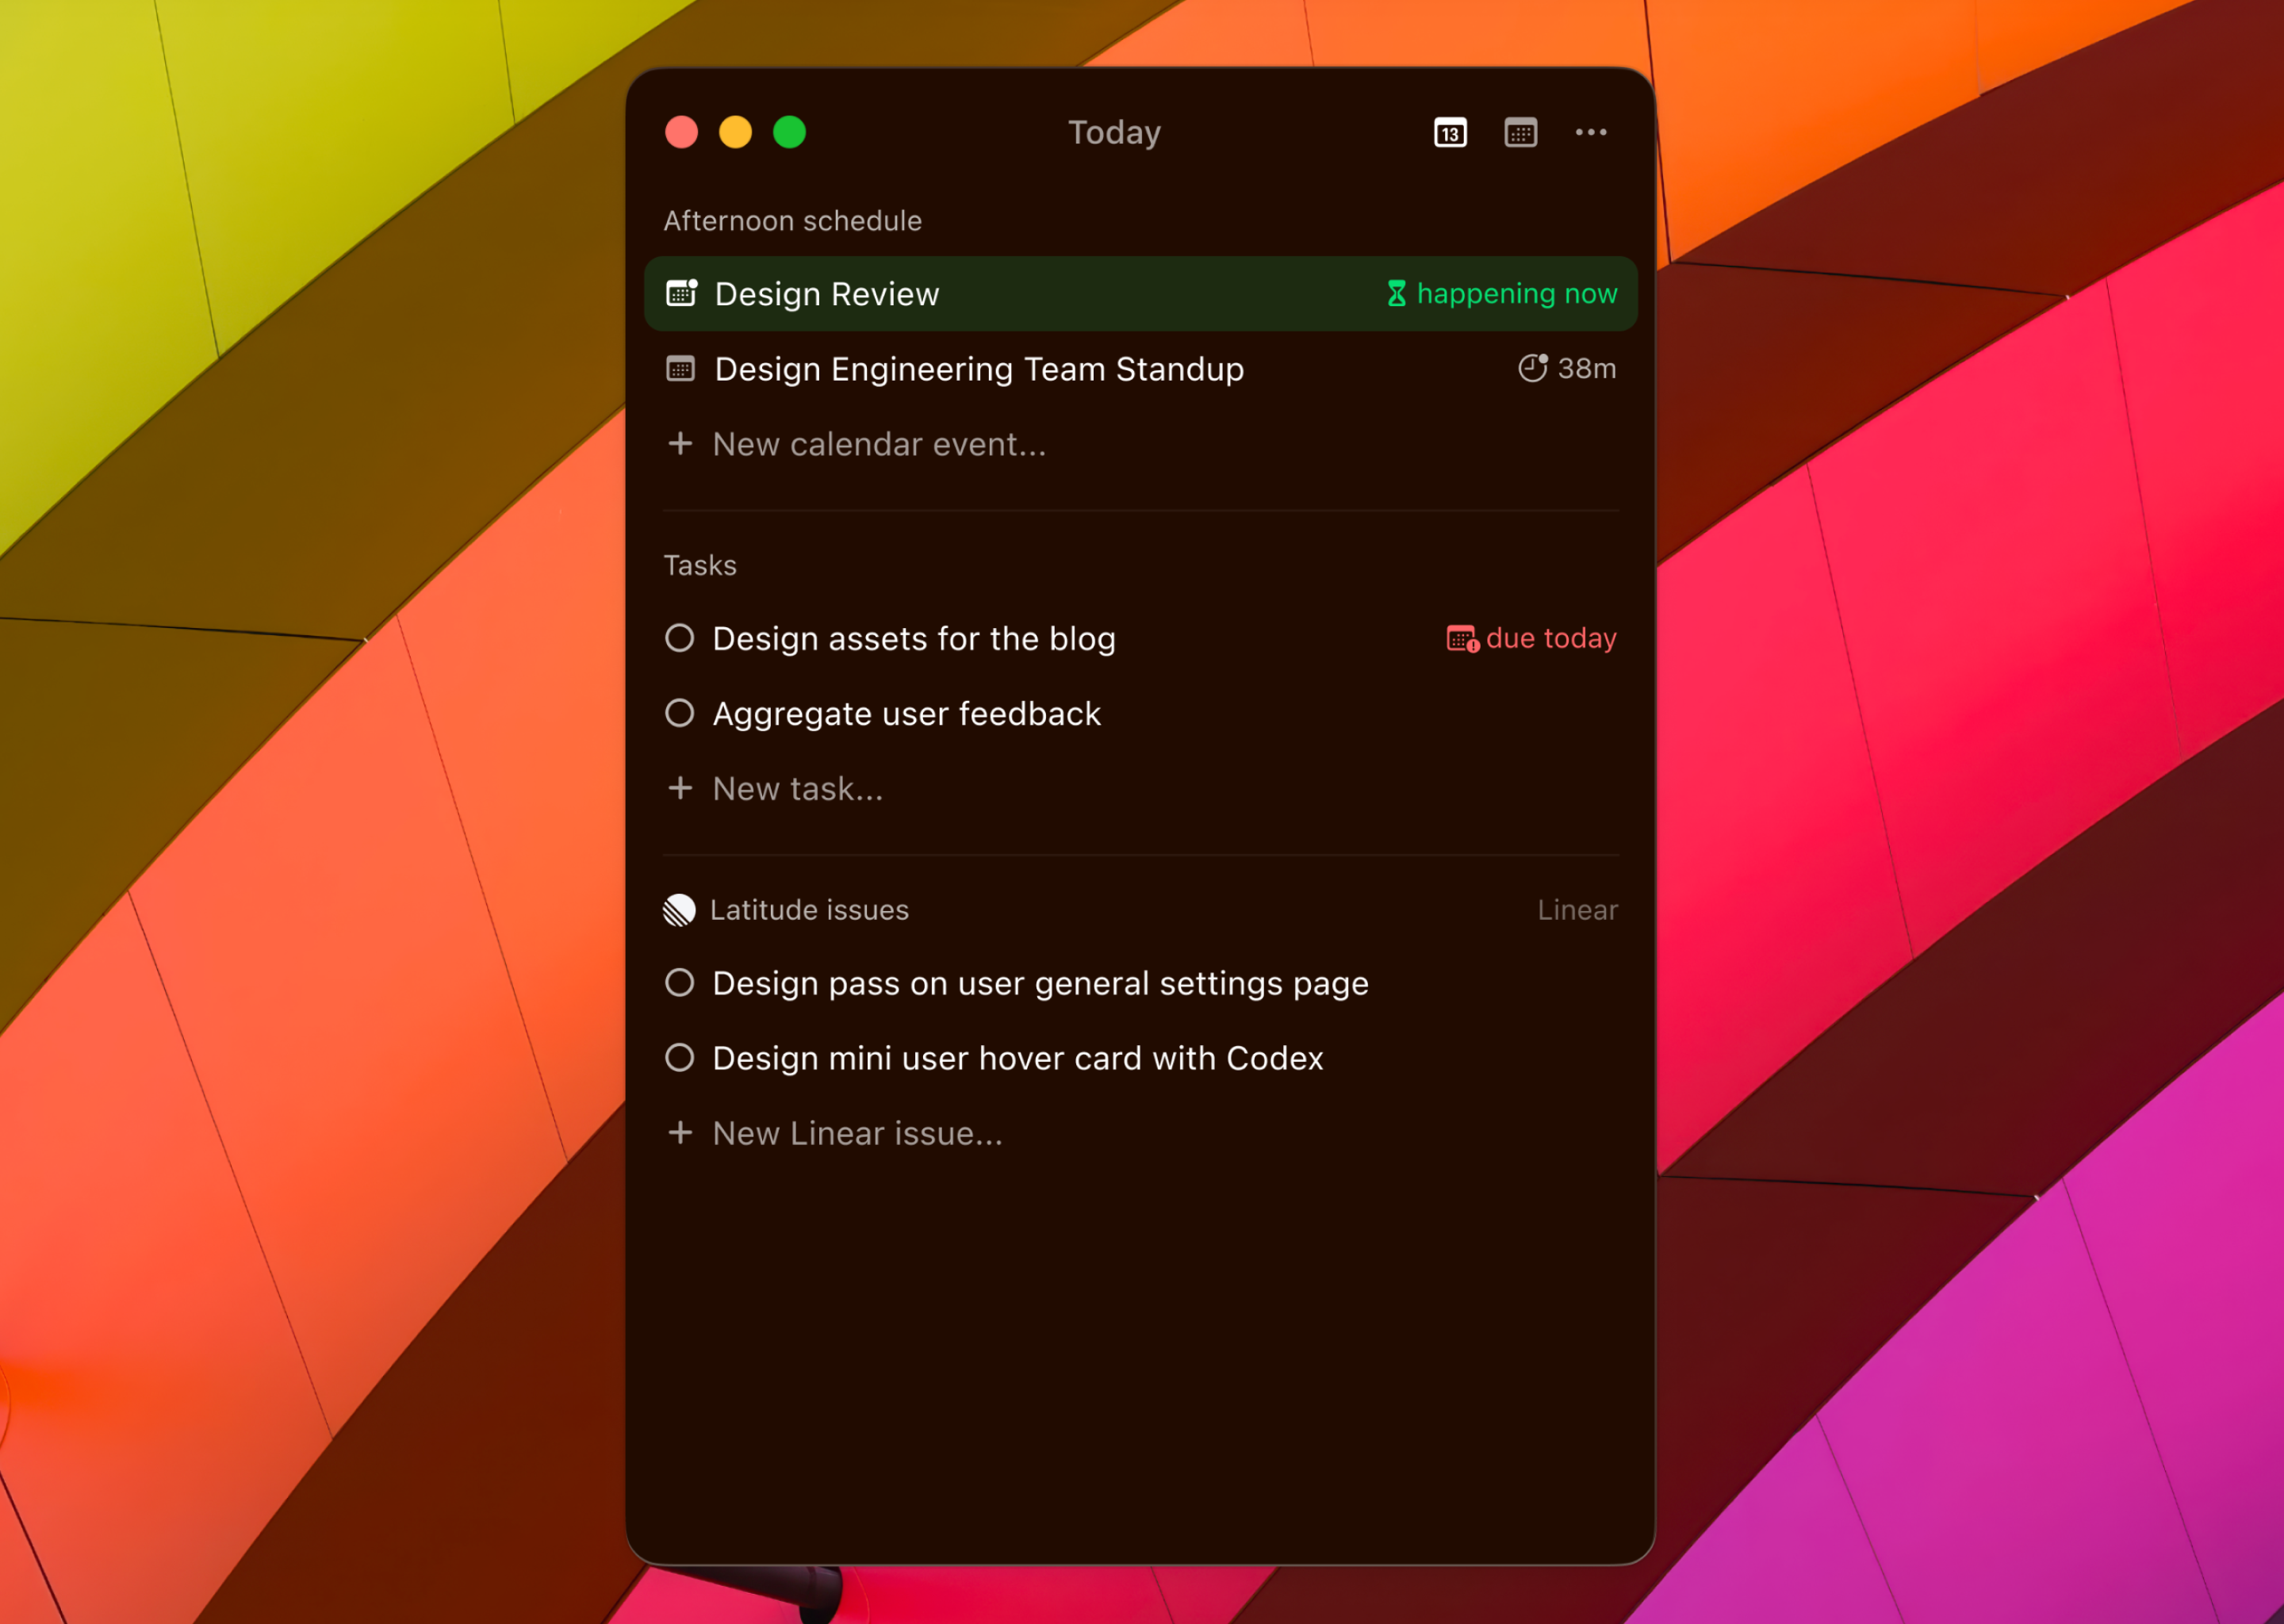
Task: Click the clock icon beside 38m
Action: point(1533,368)
